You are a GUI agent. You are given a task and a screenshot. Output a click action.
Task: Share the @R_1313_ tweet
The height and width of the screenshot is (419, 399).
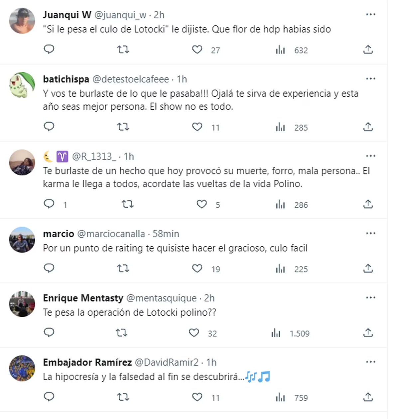pyautogui.click(x=368, y=204)
